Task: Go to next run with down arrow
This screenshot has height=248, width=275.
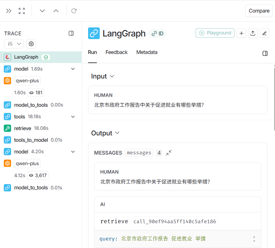Action: coord(42,11)
